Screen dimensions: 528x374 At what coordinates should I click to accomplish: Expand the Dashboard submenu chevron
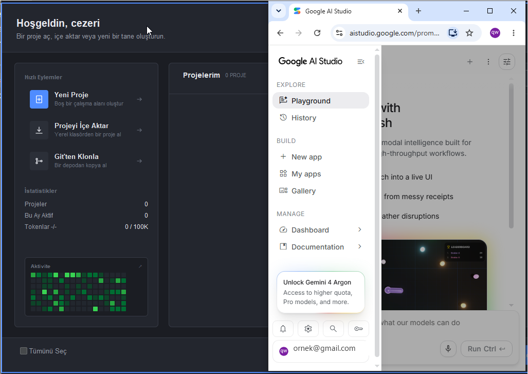(360, 229)
